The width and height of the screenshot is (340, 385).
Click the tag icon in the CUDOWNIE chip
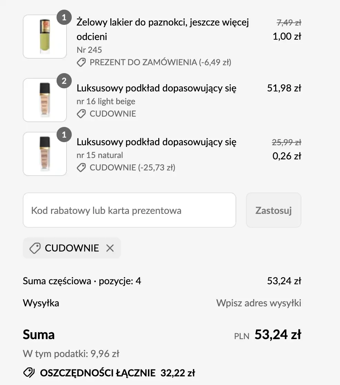pos(35,248)
